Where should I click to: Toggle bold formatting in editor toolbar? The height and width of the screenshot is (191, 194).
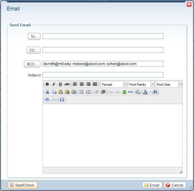47,84
